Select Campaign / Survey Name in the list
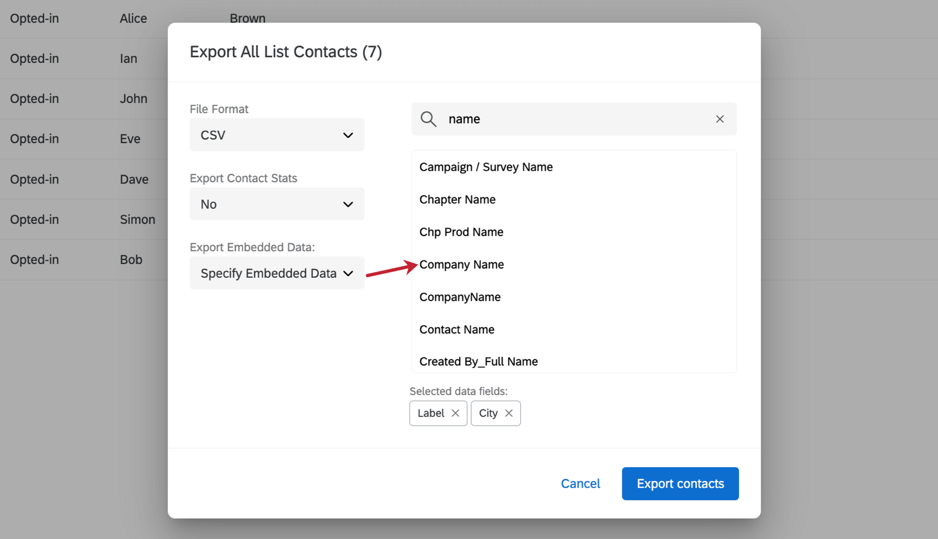This screenshot has height=539, width=938. click(486, 166)
